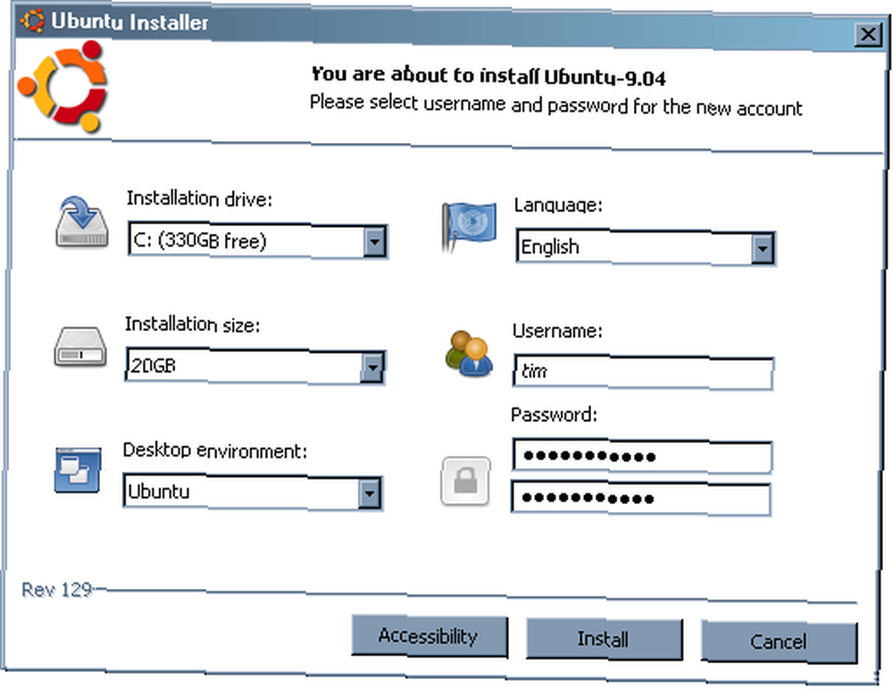Viewport: 893px width, 689px height.
Task: Click the username people icon
Action: [x=469, y=353]
